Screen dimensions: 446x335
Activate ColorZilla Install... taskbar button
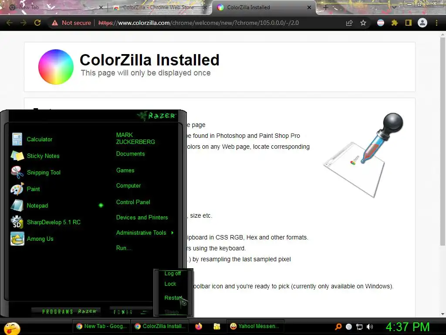pos(160,326)
